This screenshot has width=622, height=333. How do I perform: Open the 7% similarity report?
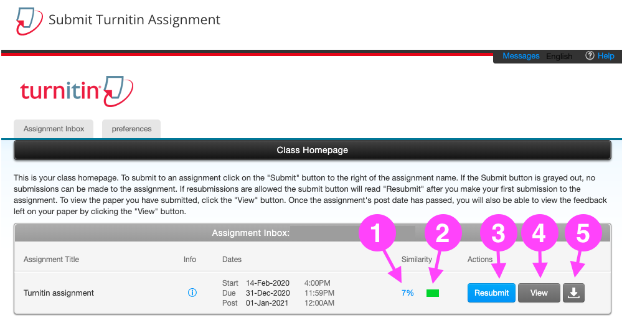pyautogui.click(x=407, y=293)
